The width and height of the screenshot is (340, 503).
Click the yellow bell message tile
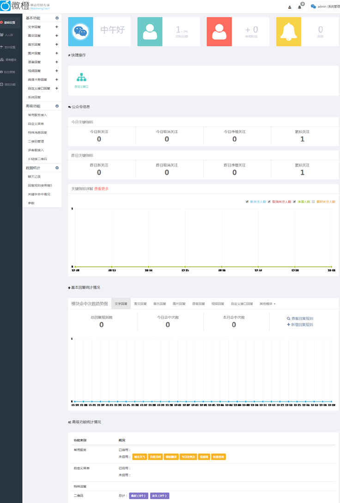click(x=289, y=32)
